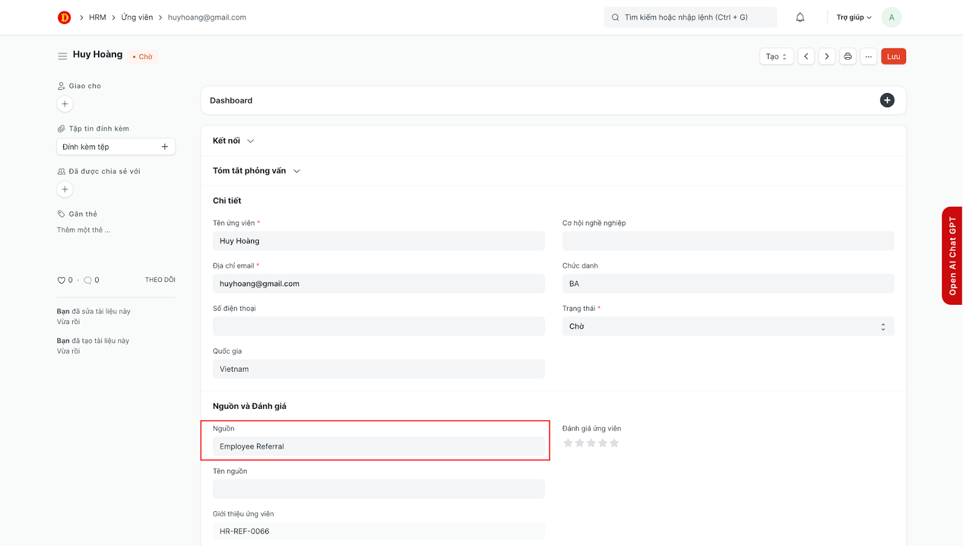Click Nguồn Employee Referral field
Screen dimensions: 963x546
click(x=379, y=446)
